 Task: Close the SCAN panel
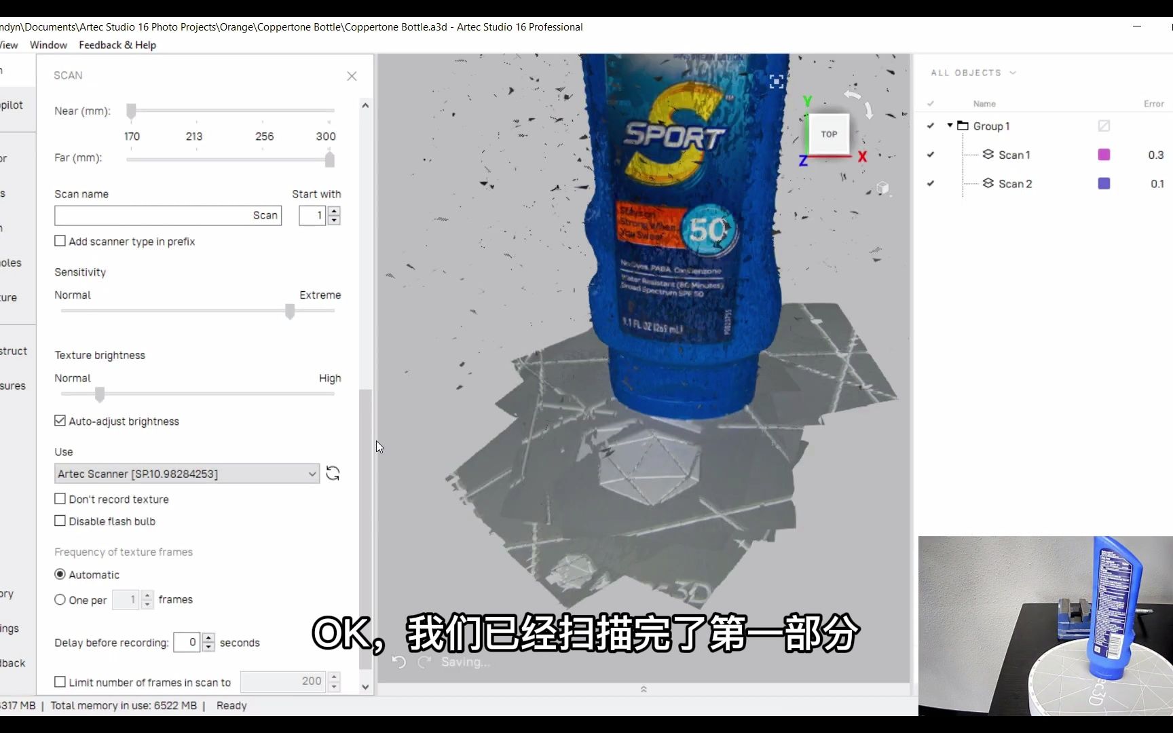tap(352, 76)
